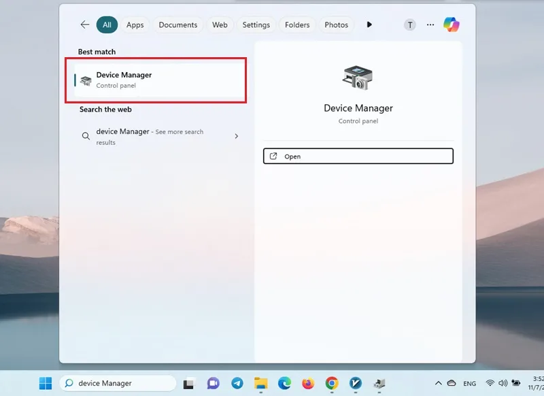Open the purple video chat app
The image size is (544, 396).
coord(214,383)
